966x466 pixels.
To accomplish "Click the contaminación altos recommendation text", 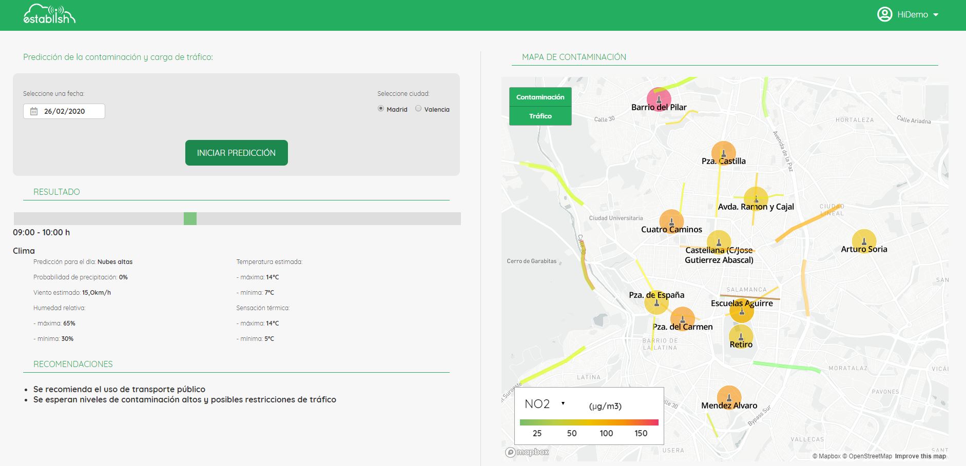I will 185,399.
